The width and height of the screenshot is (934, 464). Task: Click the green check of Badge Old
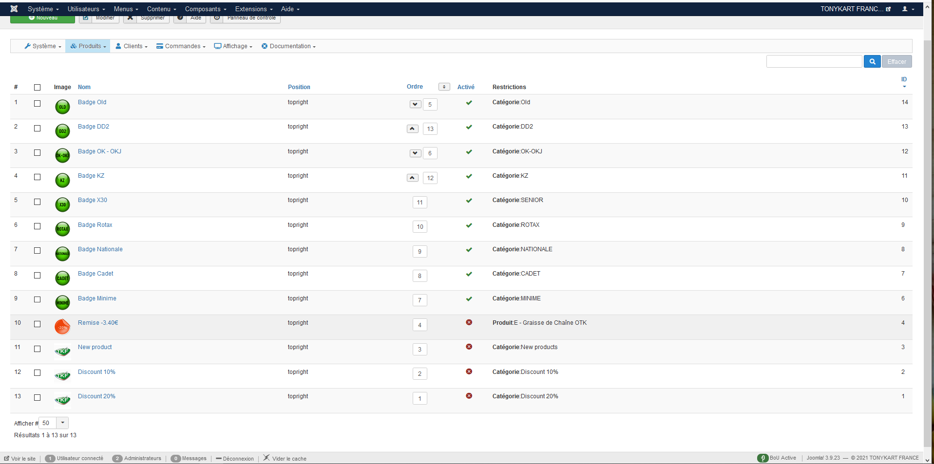pyautogui.click(x=469, y=102)
